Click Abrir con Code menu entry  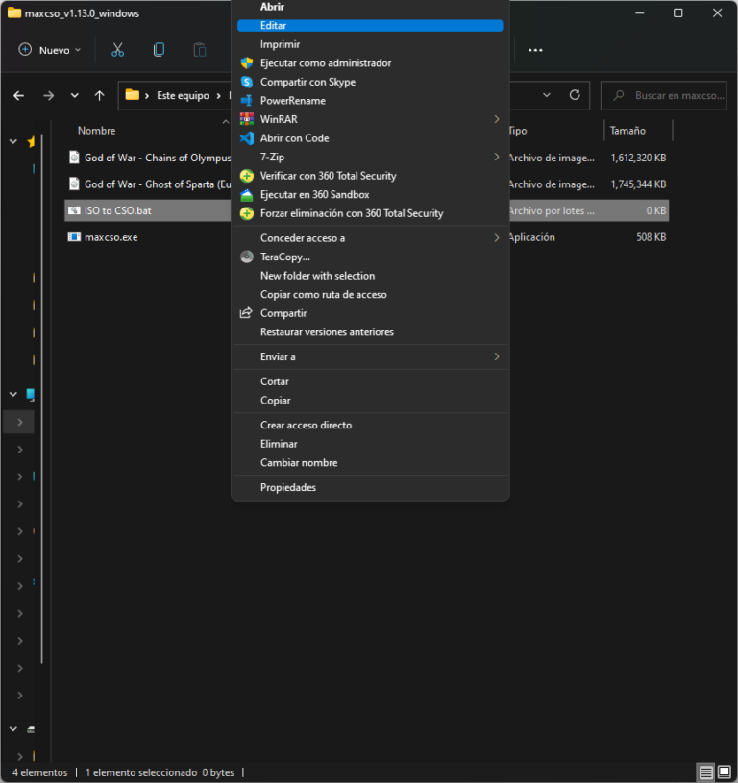294,138
